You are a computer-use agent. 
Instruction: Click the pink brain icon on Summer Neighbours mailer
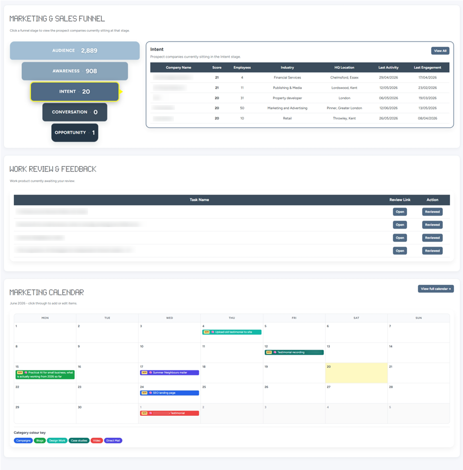coord(151,372)
